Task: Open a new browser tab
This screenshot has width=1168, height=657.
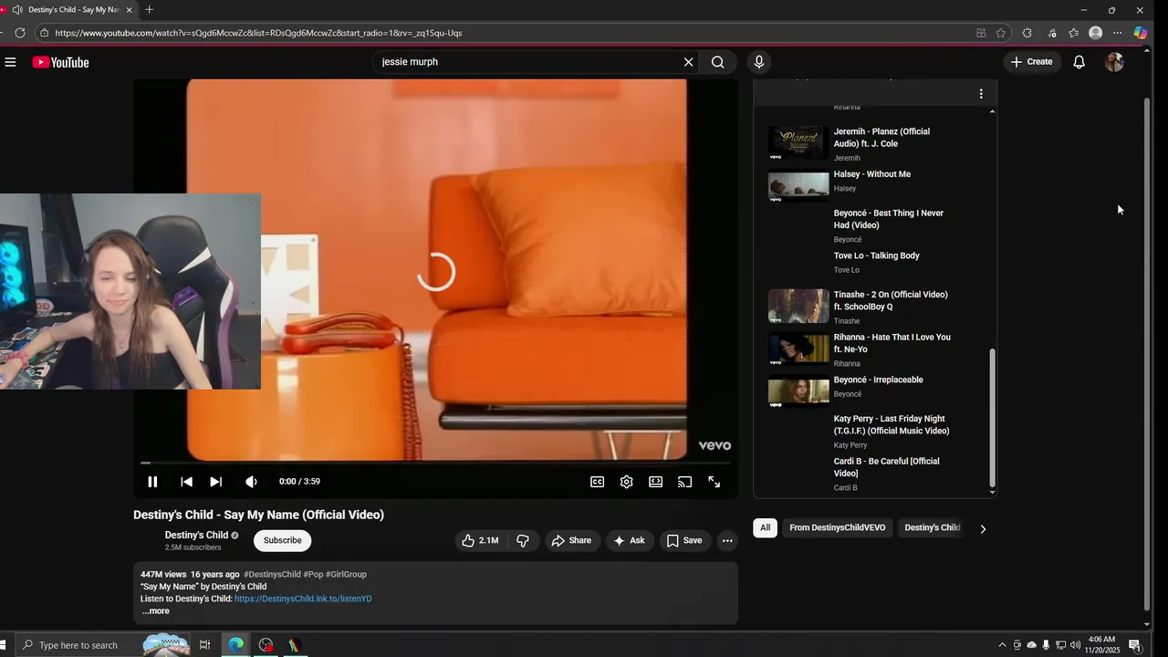Action: pos(149,10)
